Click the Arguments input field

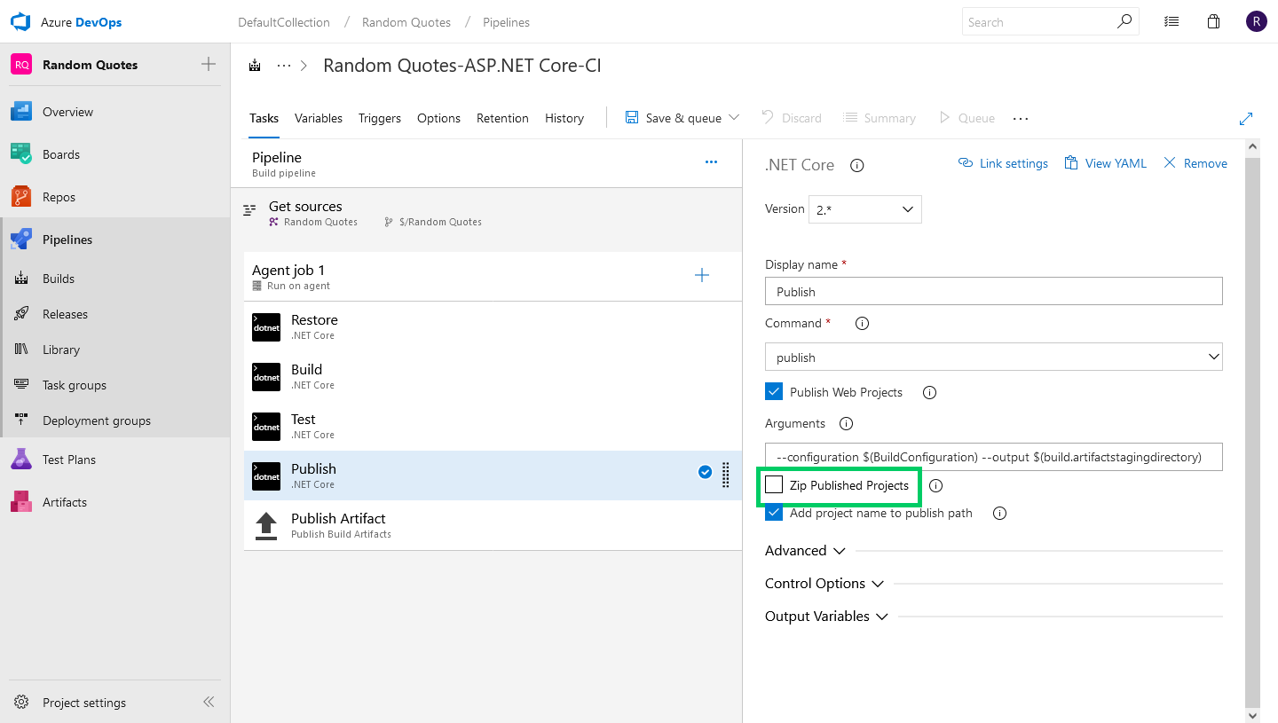pyautogui.click(x=993, y=457)
